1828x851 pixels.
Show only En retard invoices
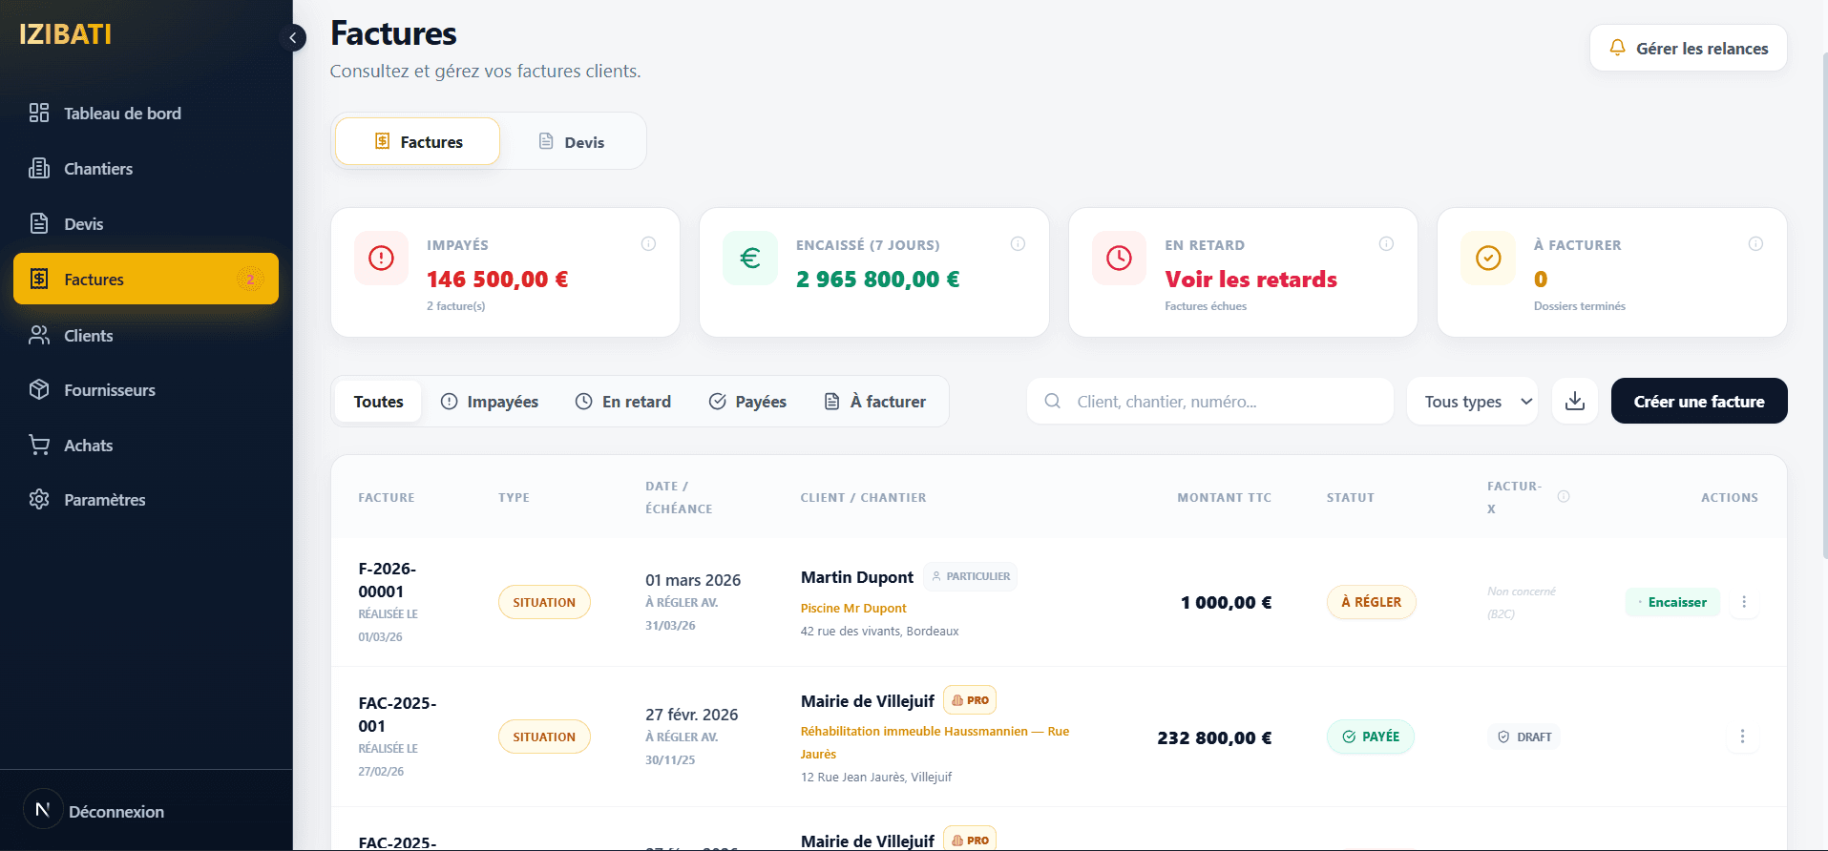click(x=623, y=402)
